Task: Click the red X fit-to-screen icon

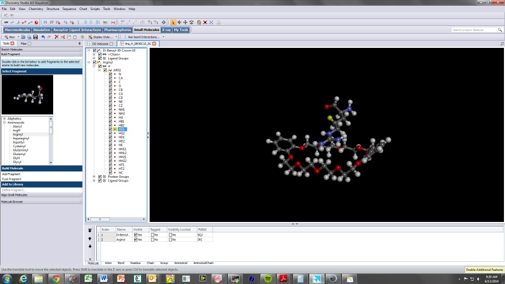Action: click(205, 22)
